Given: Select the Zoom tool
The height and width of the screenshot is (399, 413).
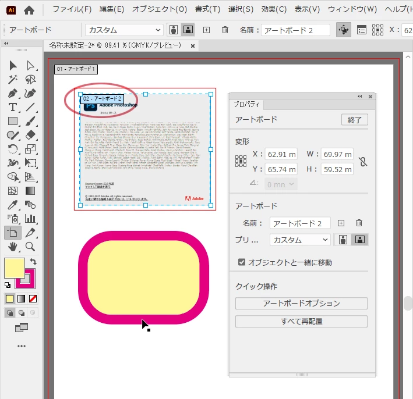Looking at the screenshot, I should (30, 247).
